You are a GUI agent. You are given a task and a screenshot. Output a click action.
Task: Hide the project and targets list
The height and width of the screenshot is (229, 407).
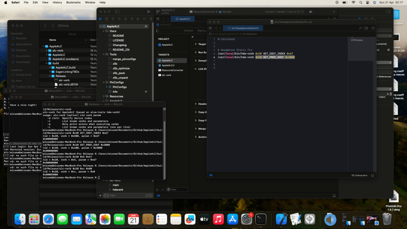(157, 31)
